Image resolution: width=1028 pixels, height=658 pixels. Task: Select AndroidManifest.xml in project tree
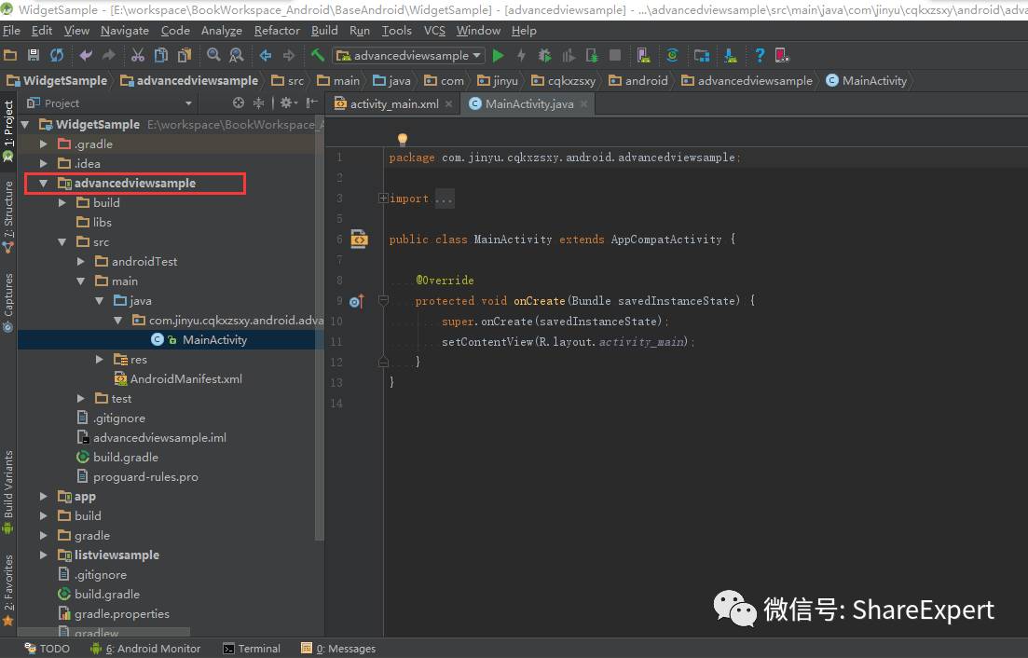click(178, 379)
